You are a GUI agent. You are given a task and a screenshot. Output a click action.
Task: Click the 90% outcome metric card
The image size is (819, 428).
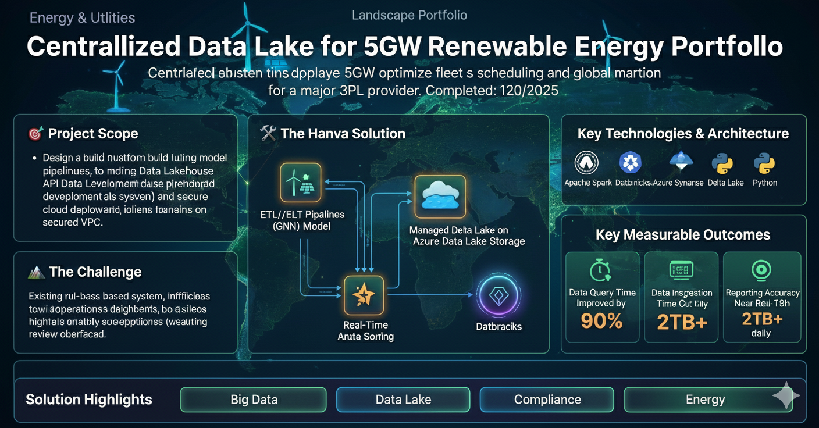pos(602,298)
